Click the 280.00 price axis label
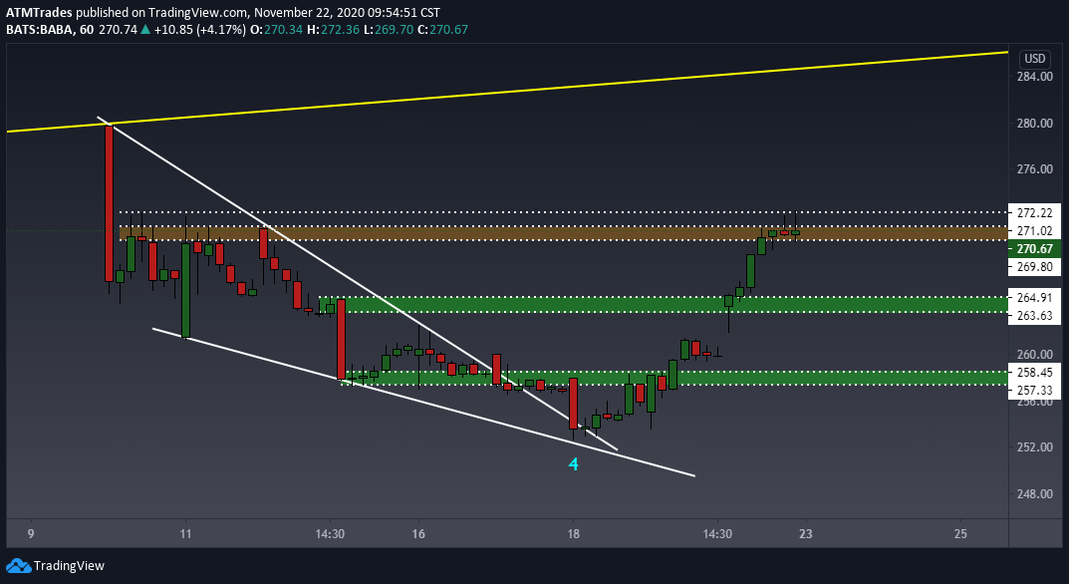Screen dimensions: 1069x584 pyautogui.click(x=1035, y=123)
